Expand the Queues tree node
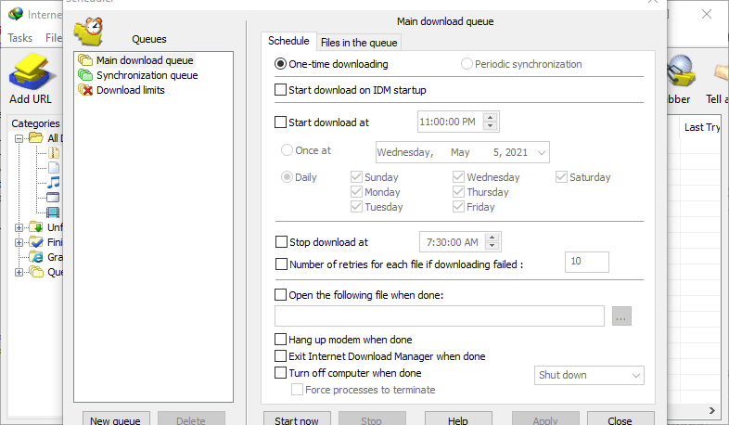 coord(19,272)
